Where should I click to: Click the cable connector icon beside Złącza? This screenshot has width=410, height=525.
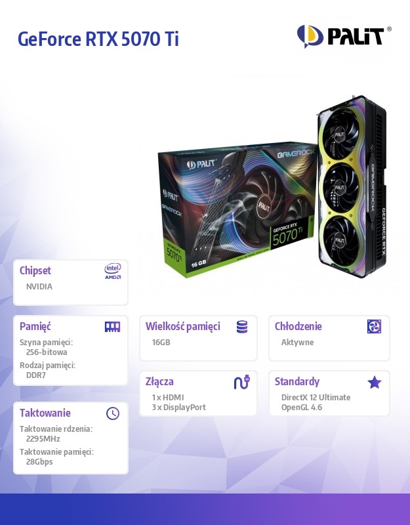pos(242,382)
